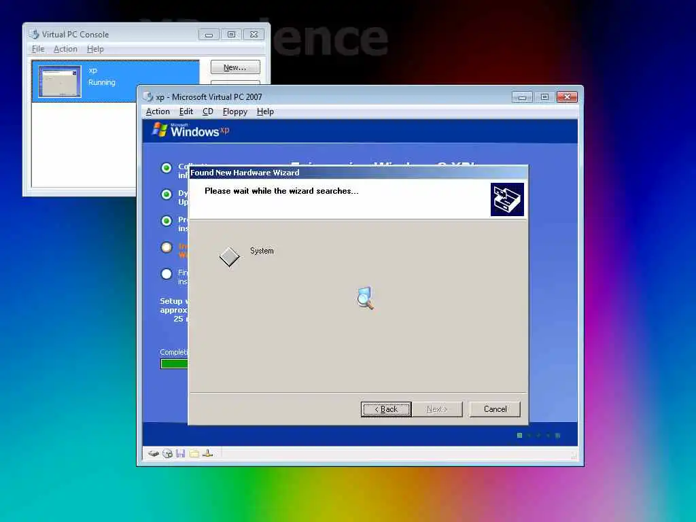This screenshot has height=522, width=696.
Task: Click the second completed setup step indicator
Action: [166, 194]
